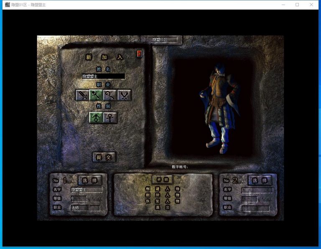Click slot 1 名字 name field
Viewport: 321px width, 249px height.
[x=86, y=190]
